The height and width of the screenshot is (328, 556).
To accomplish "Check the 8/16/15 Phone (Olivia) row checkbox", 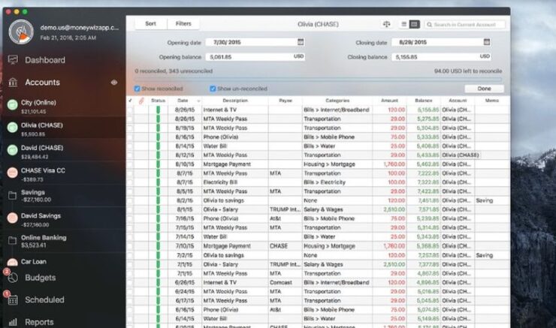I will 130,137.
